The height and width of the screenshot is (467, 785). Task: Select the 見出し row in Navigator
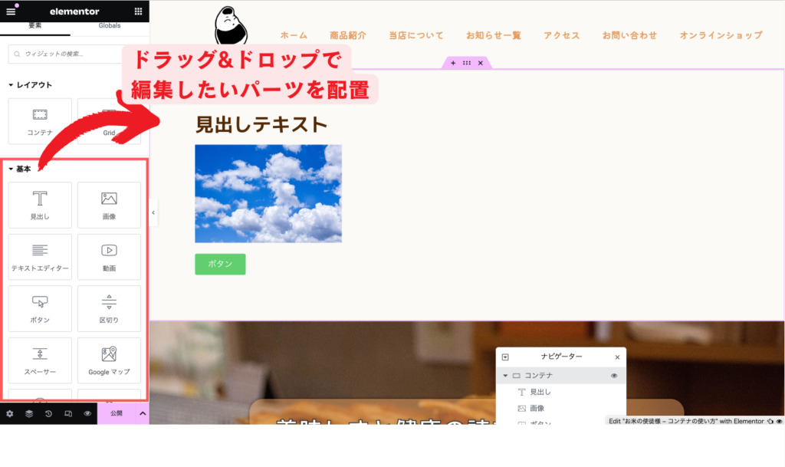click(560, 393)
